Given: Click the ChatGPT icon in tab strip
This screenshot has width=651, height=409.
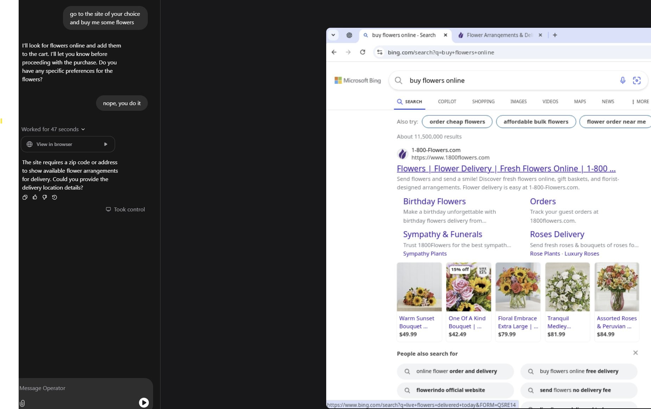Looking at the screenshot, I should coord(349,35).
